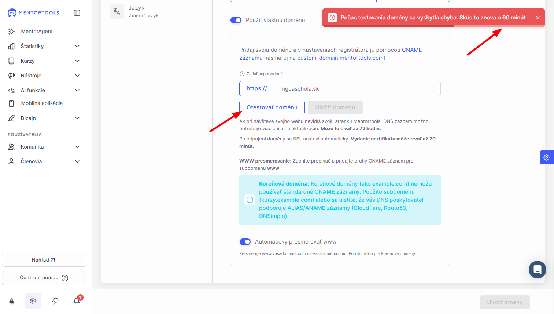Dismiss the red error notification
The height and width of the screenshot is (314, 554).
(x=538, y=18)
